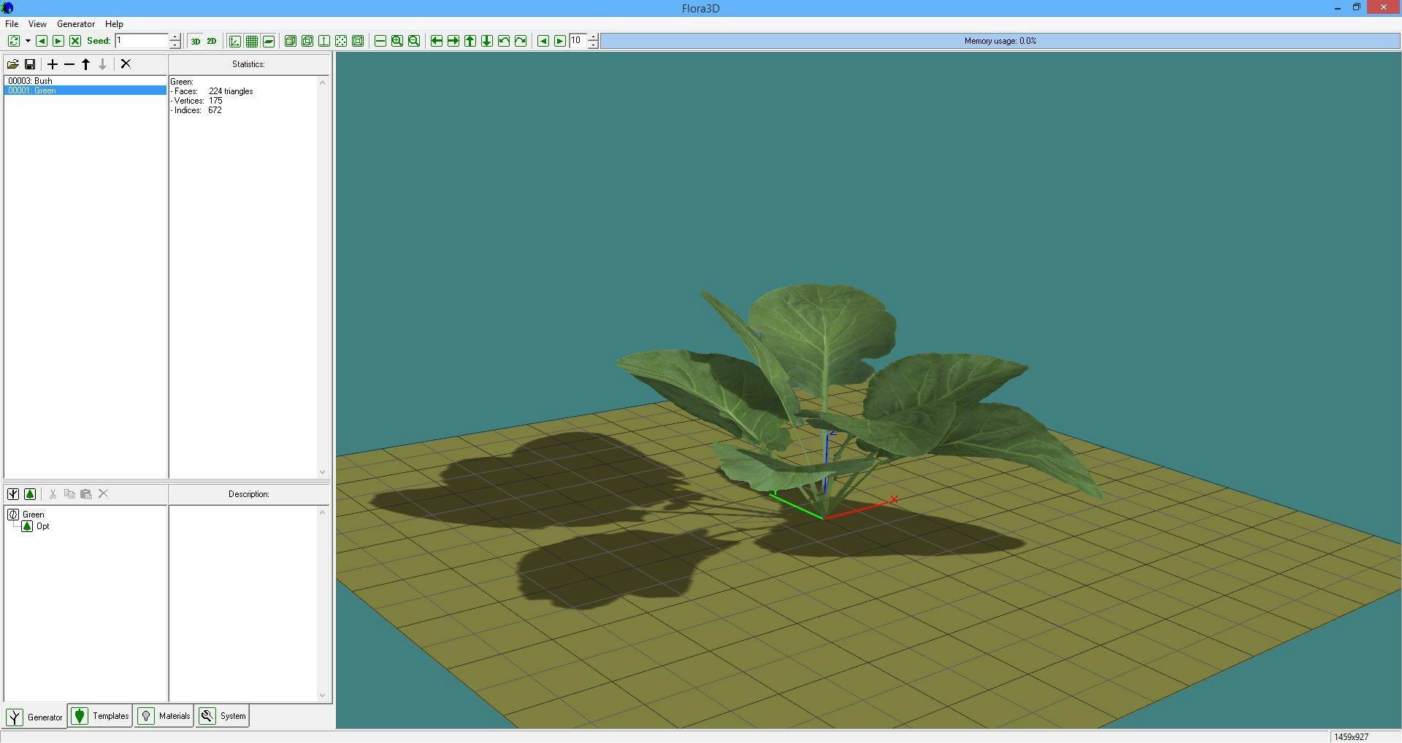
Task: Toggle solid shaded cube rendering
Action: (x=291, y=41)
